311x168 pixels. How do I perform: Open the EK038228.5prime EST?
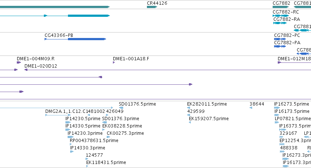click(x=103, y=130)
